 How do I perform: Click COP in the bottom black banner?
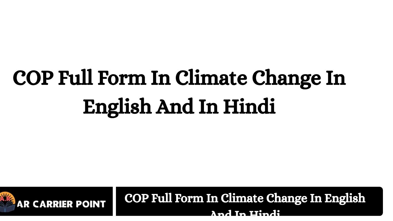tap(136, 198)
